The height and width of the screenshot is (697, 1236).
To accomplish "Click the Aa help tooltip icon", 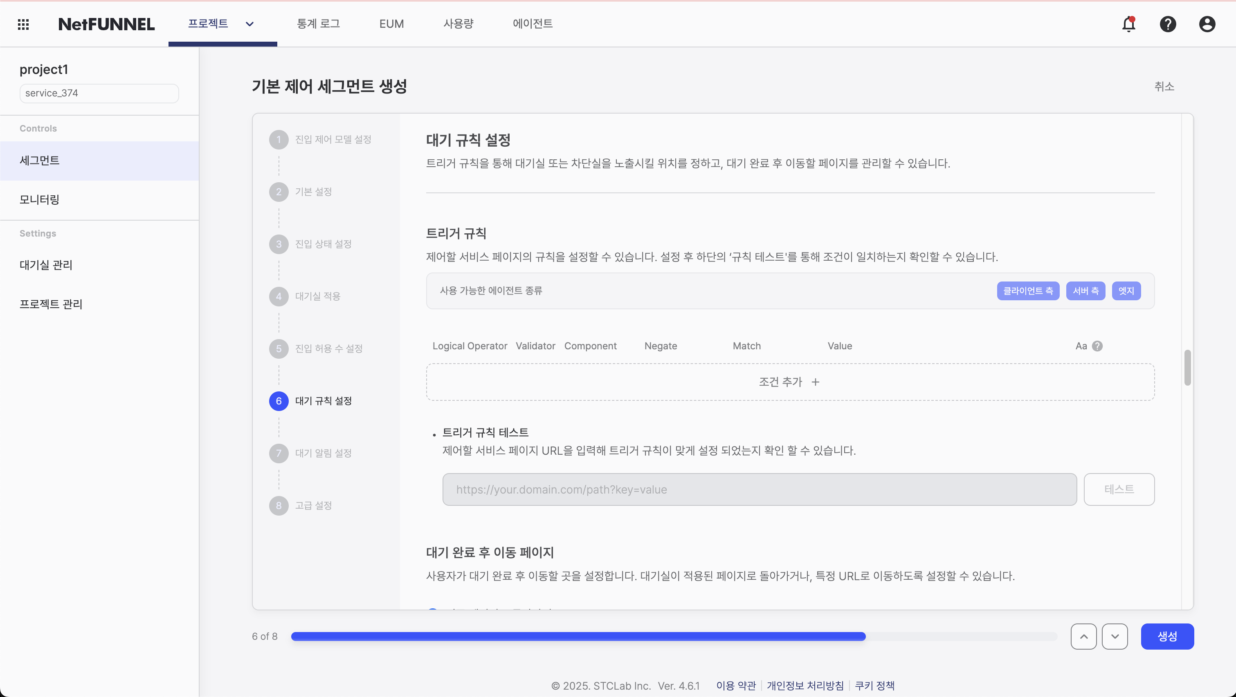I will pyautogui.click(x=1097, y=346).
